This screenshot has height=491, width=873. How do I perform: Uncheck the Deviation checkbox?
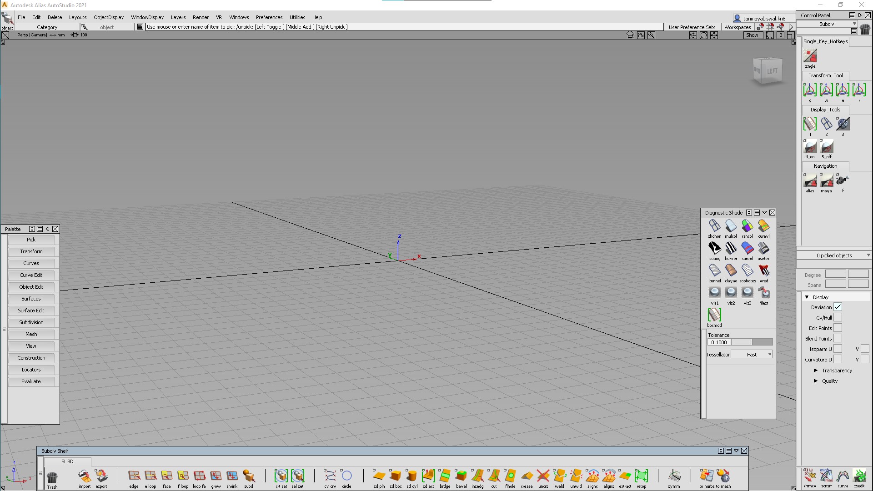click(x=838, y=307)
